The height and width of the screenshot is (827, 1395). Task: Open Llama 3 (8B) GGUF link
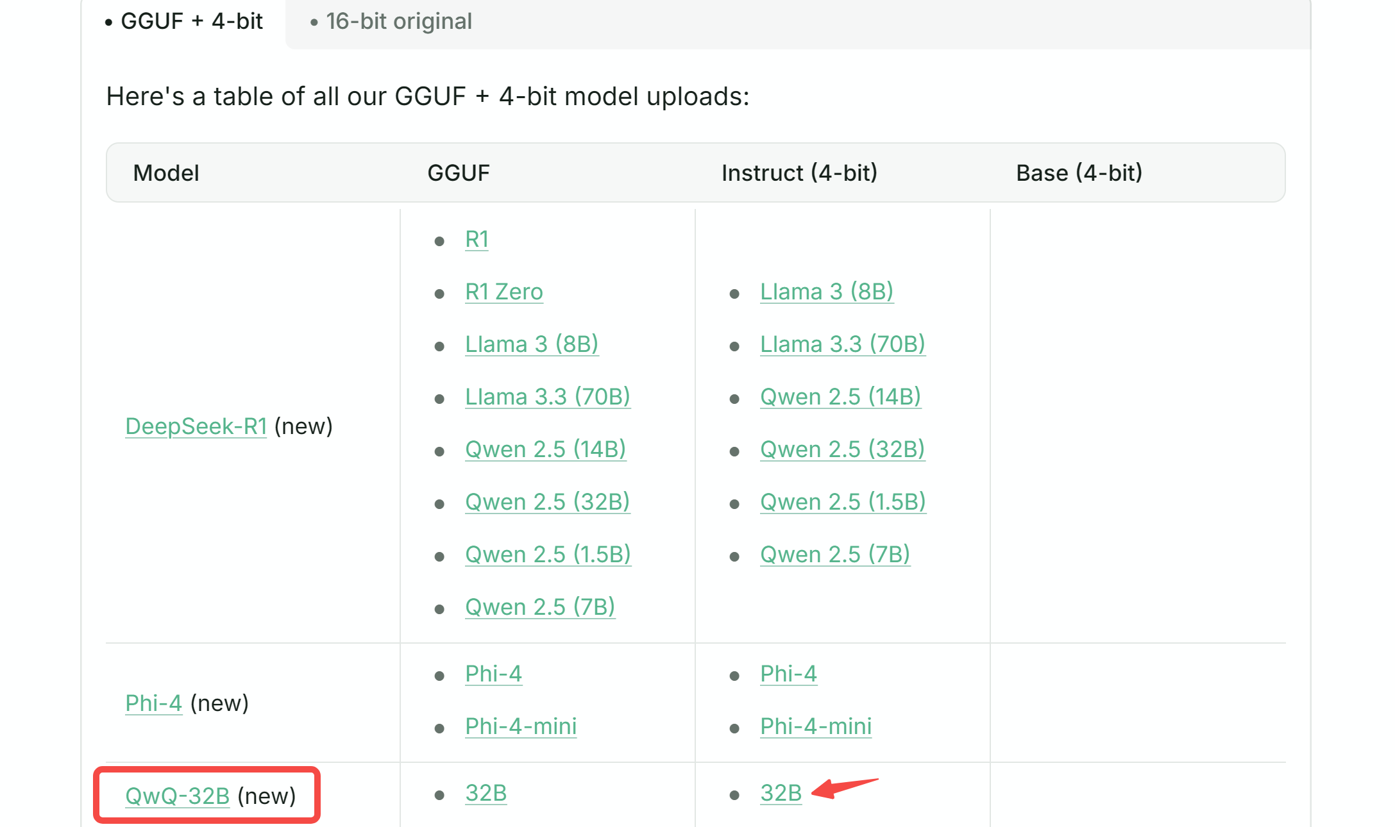tap(531, 344)
